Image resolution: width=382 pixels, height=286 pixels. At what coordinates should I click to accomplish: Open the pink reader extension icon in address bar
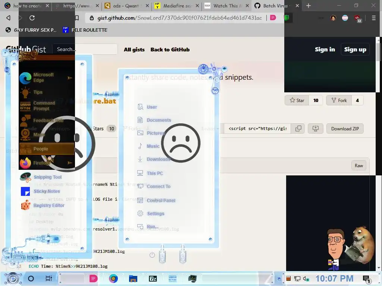(x=273, y=18)
